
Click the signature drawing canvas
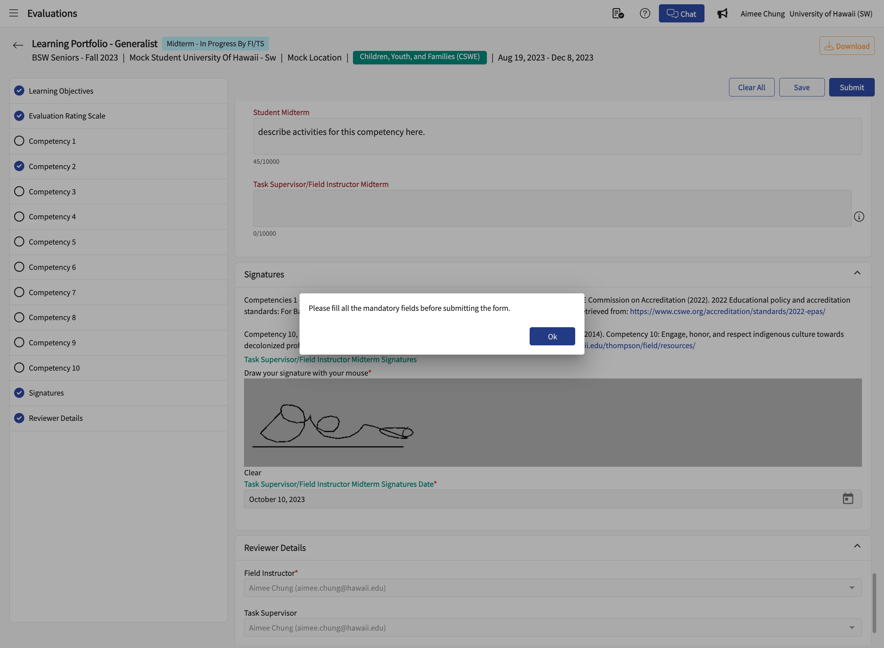(552, 423)
